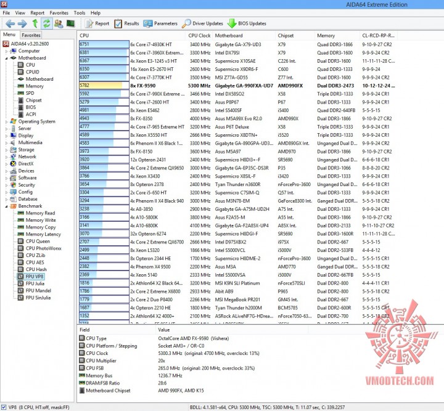Sort by the Memory column header

click(x=326, y=36)
